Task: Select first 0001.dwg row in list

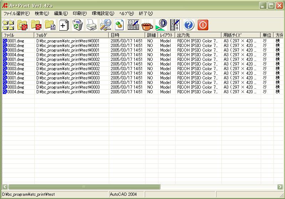Action: click(x=16, y=41)
